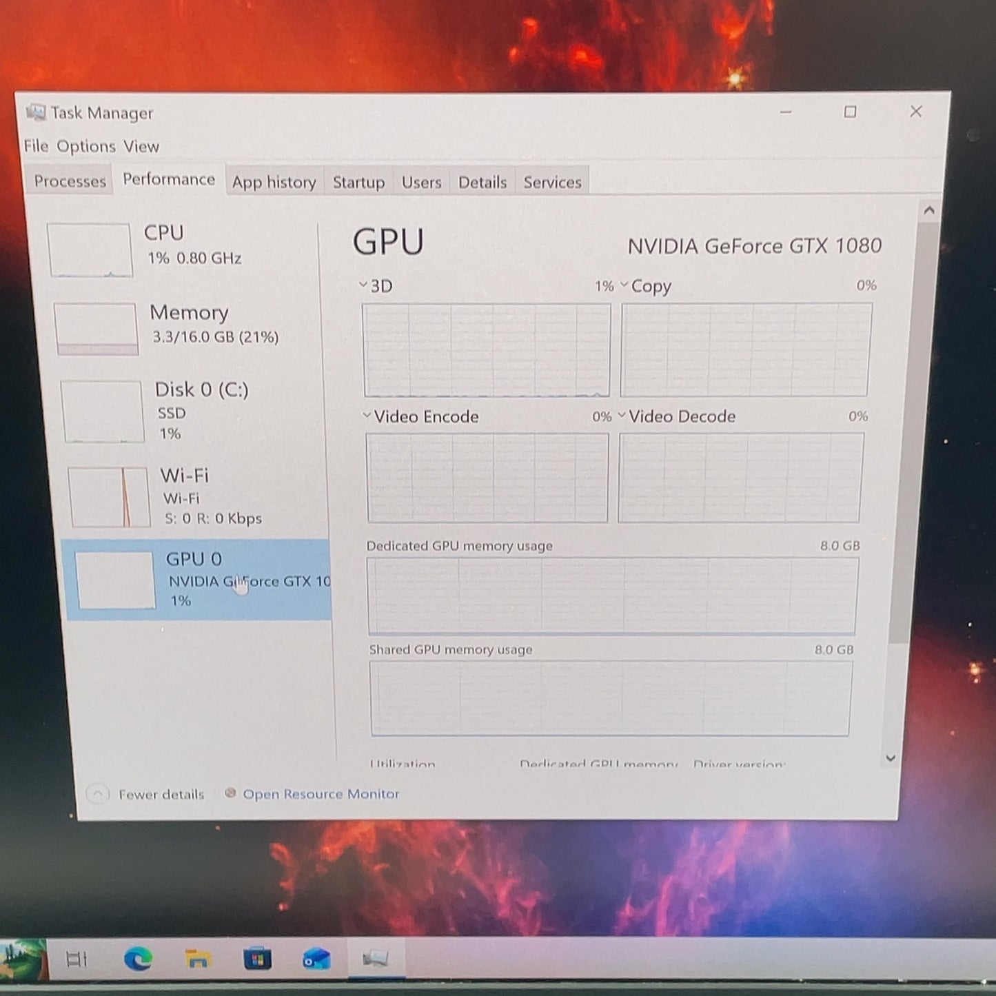This screenshot has width=996, height=996.
Task: Click the 3D usage graph
Action: tap(487, 349)
